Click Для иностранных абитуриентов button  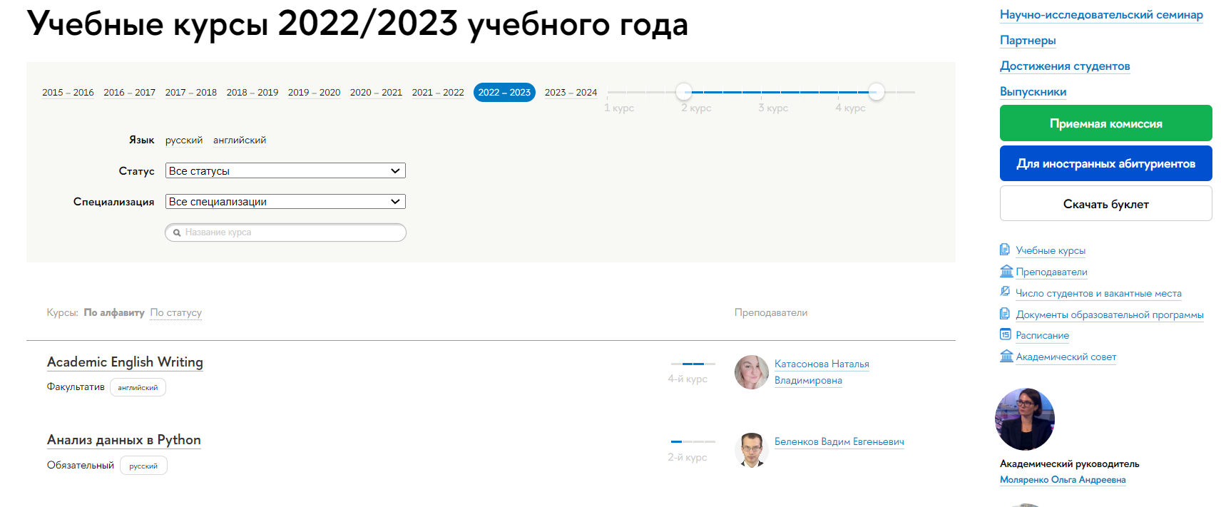(x=1105, y=163)
